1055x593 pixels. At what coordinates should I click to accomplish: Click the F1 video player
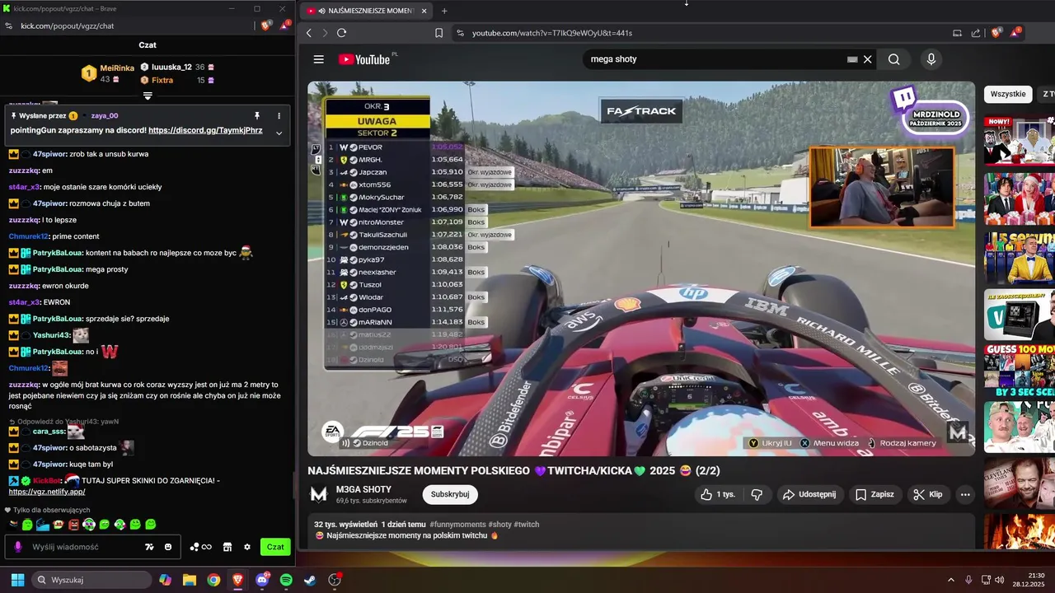pos(641,268)
